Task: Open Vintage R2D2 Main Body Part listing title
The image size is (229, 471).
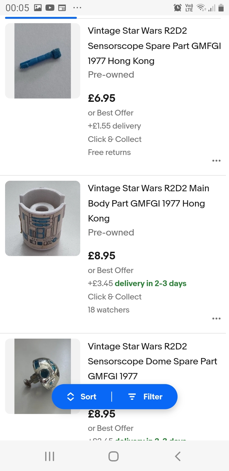Action: 149,203
